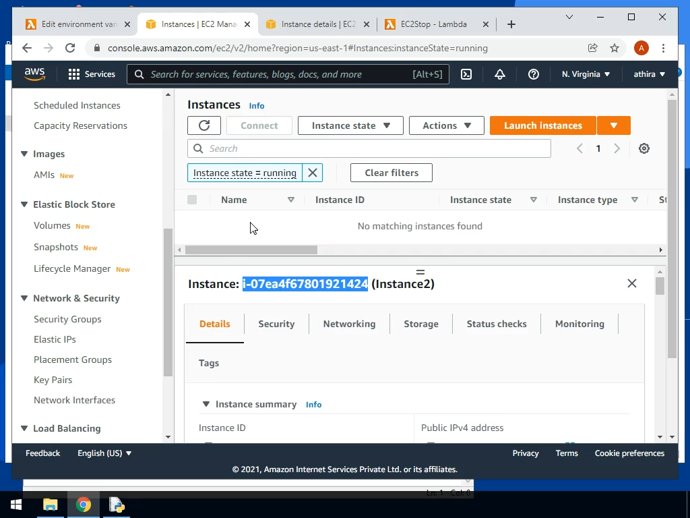Open the Instances Info link
This screenshot has width=690, height=518.
pyautogui.click(x=257, y=106)
